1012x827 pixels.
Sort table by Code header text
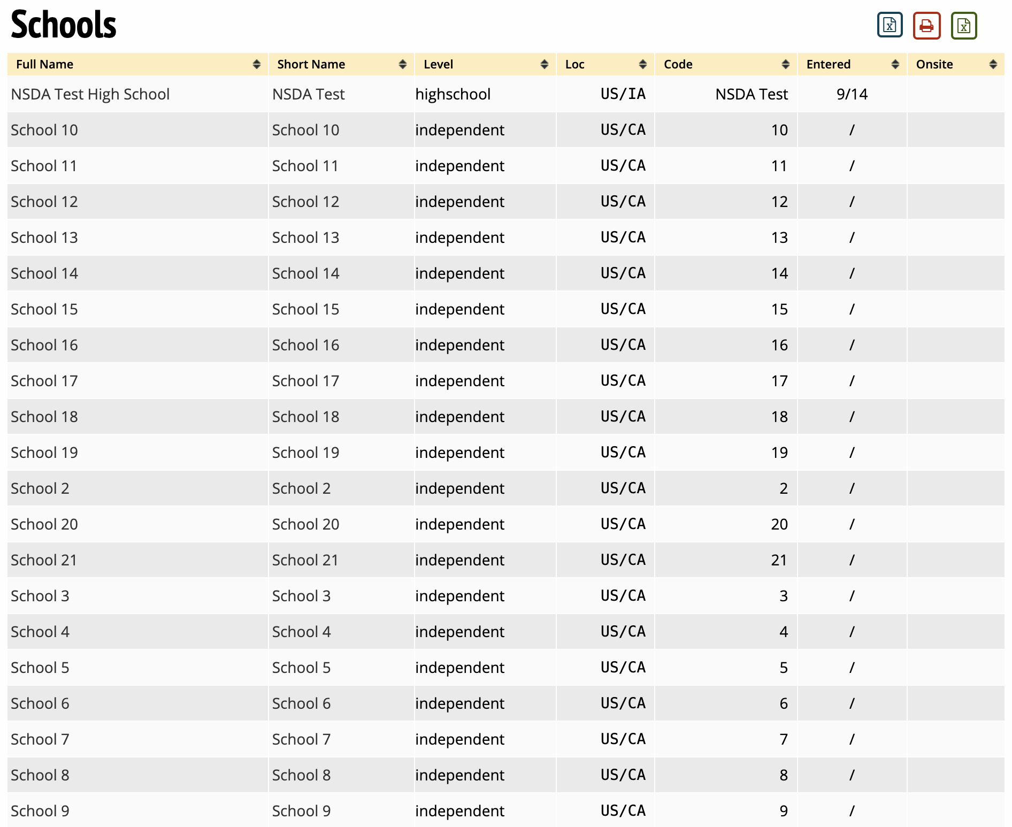[x=678, y=64]
